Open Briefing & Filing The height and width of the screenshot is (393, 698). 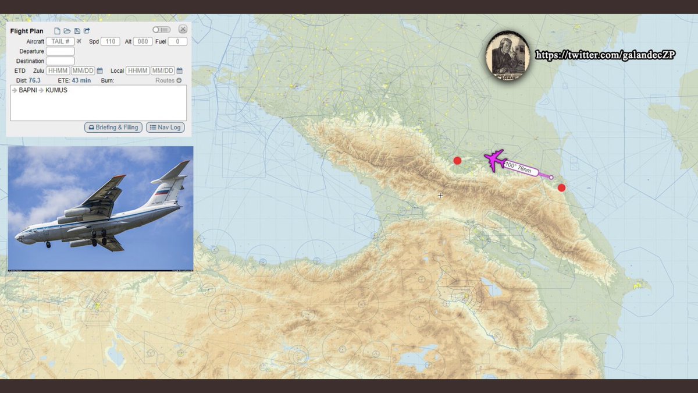(x=113, y=127)
